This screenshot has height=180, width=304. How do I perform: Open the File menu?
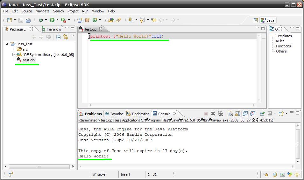(x=5, y=11)
